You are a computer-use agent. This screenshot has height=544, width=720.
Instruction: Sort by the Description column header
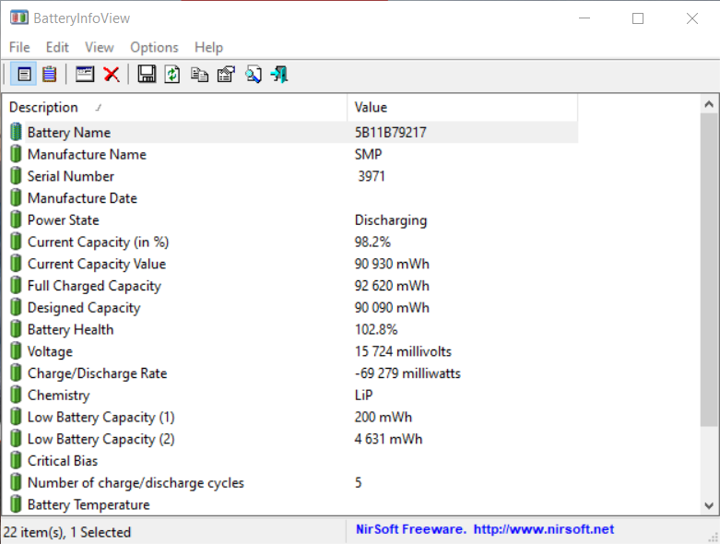175,108
